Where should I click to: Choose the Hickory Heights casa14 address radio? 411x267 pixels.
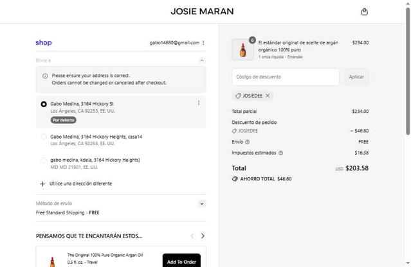coord(44,137)
